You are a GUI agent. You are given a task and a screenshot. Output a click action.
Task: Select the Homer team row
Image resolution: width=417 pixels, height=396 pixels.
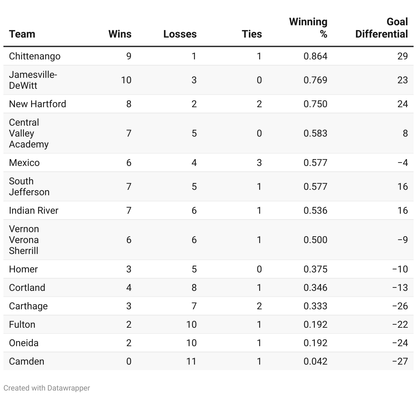23,269
